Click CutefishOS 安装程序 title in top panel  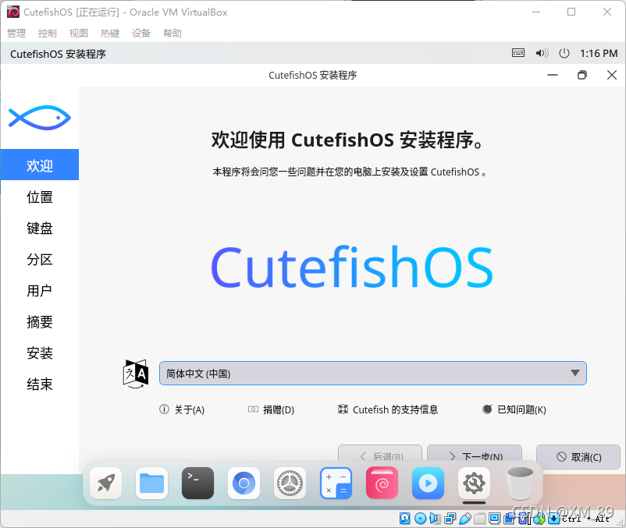pyautogui.click(x=58, y=54)
